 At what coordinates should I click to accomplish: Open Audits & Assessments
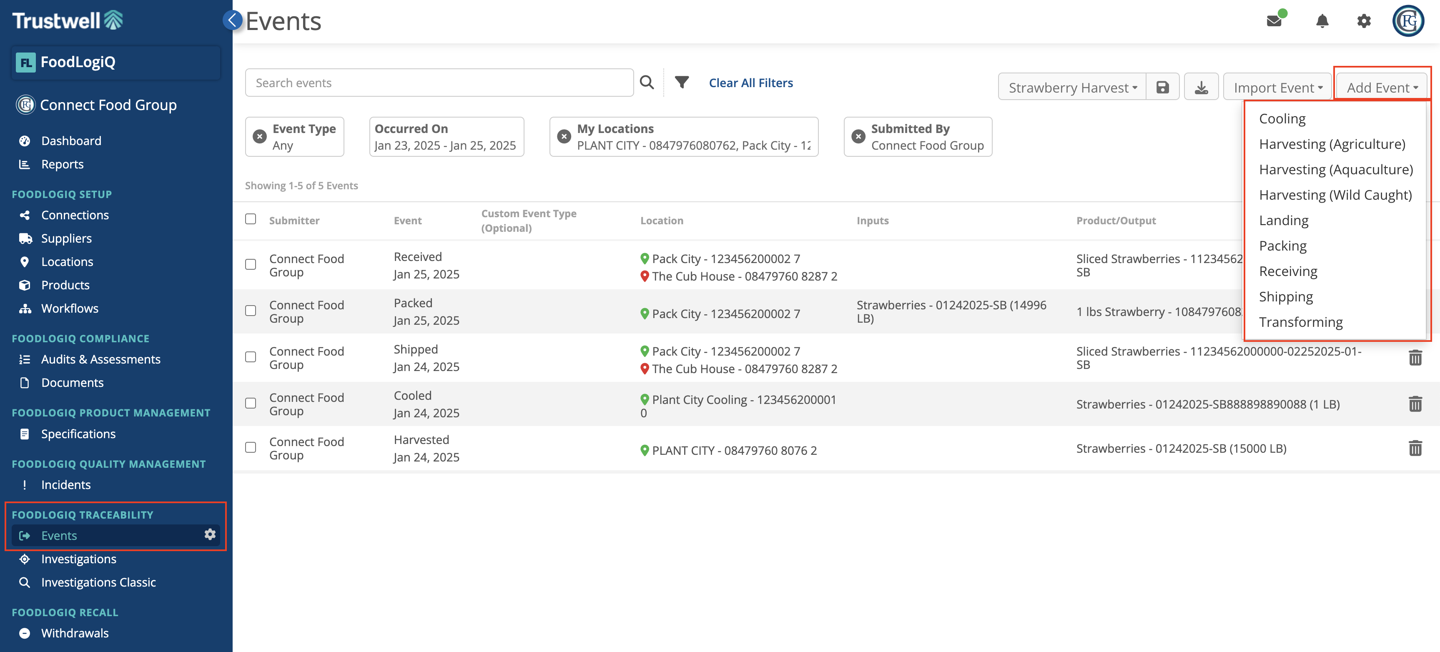(x=100, y=359)
